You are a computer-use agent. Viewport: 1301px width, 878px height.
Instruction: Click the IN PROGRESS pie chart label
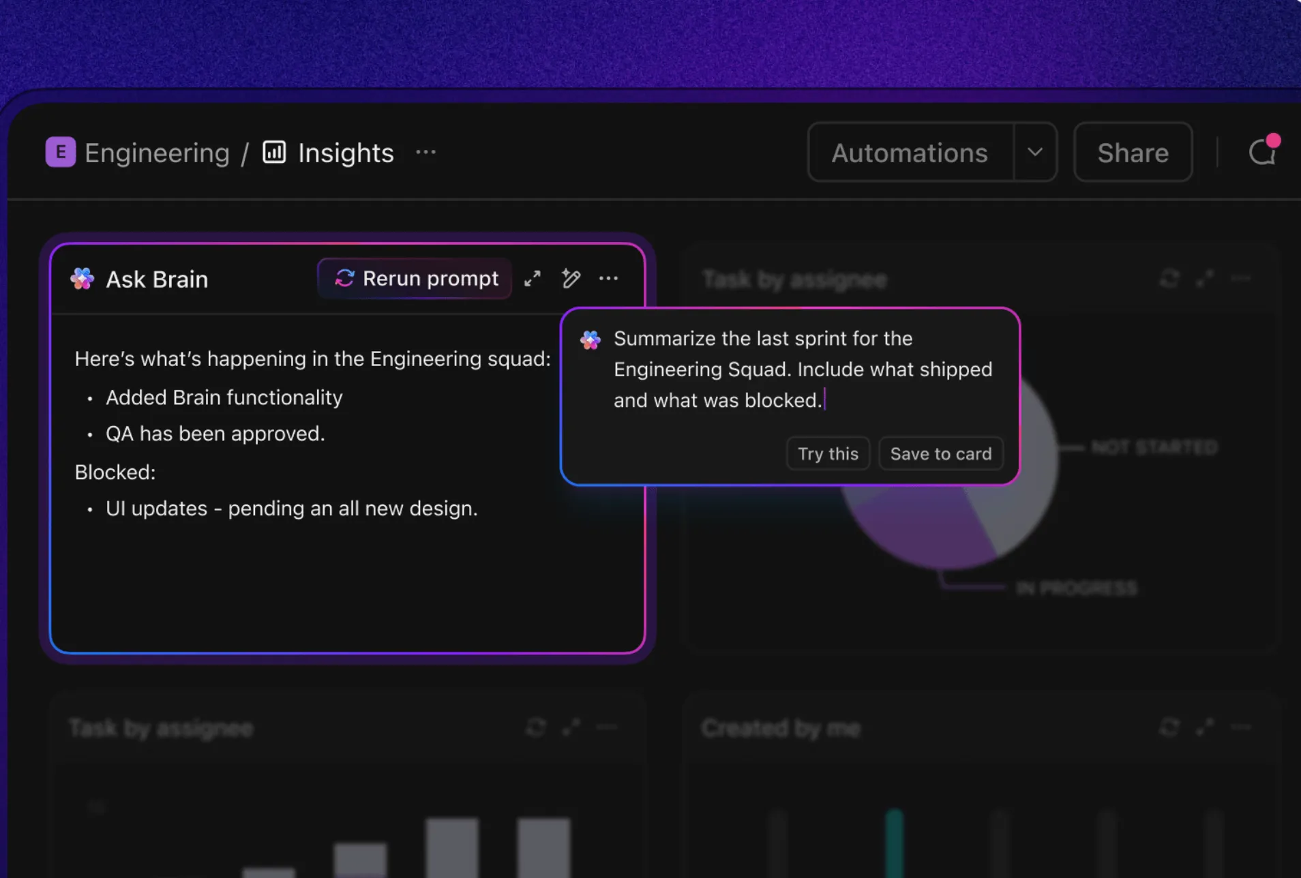(1077, 588)
